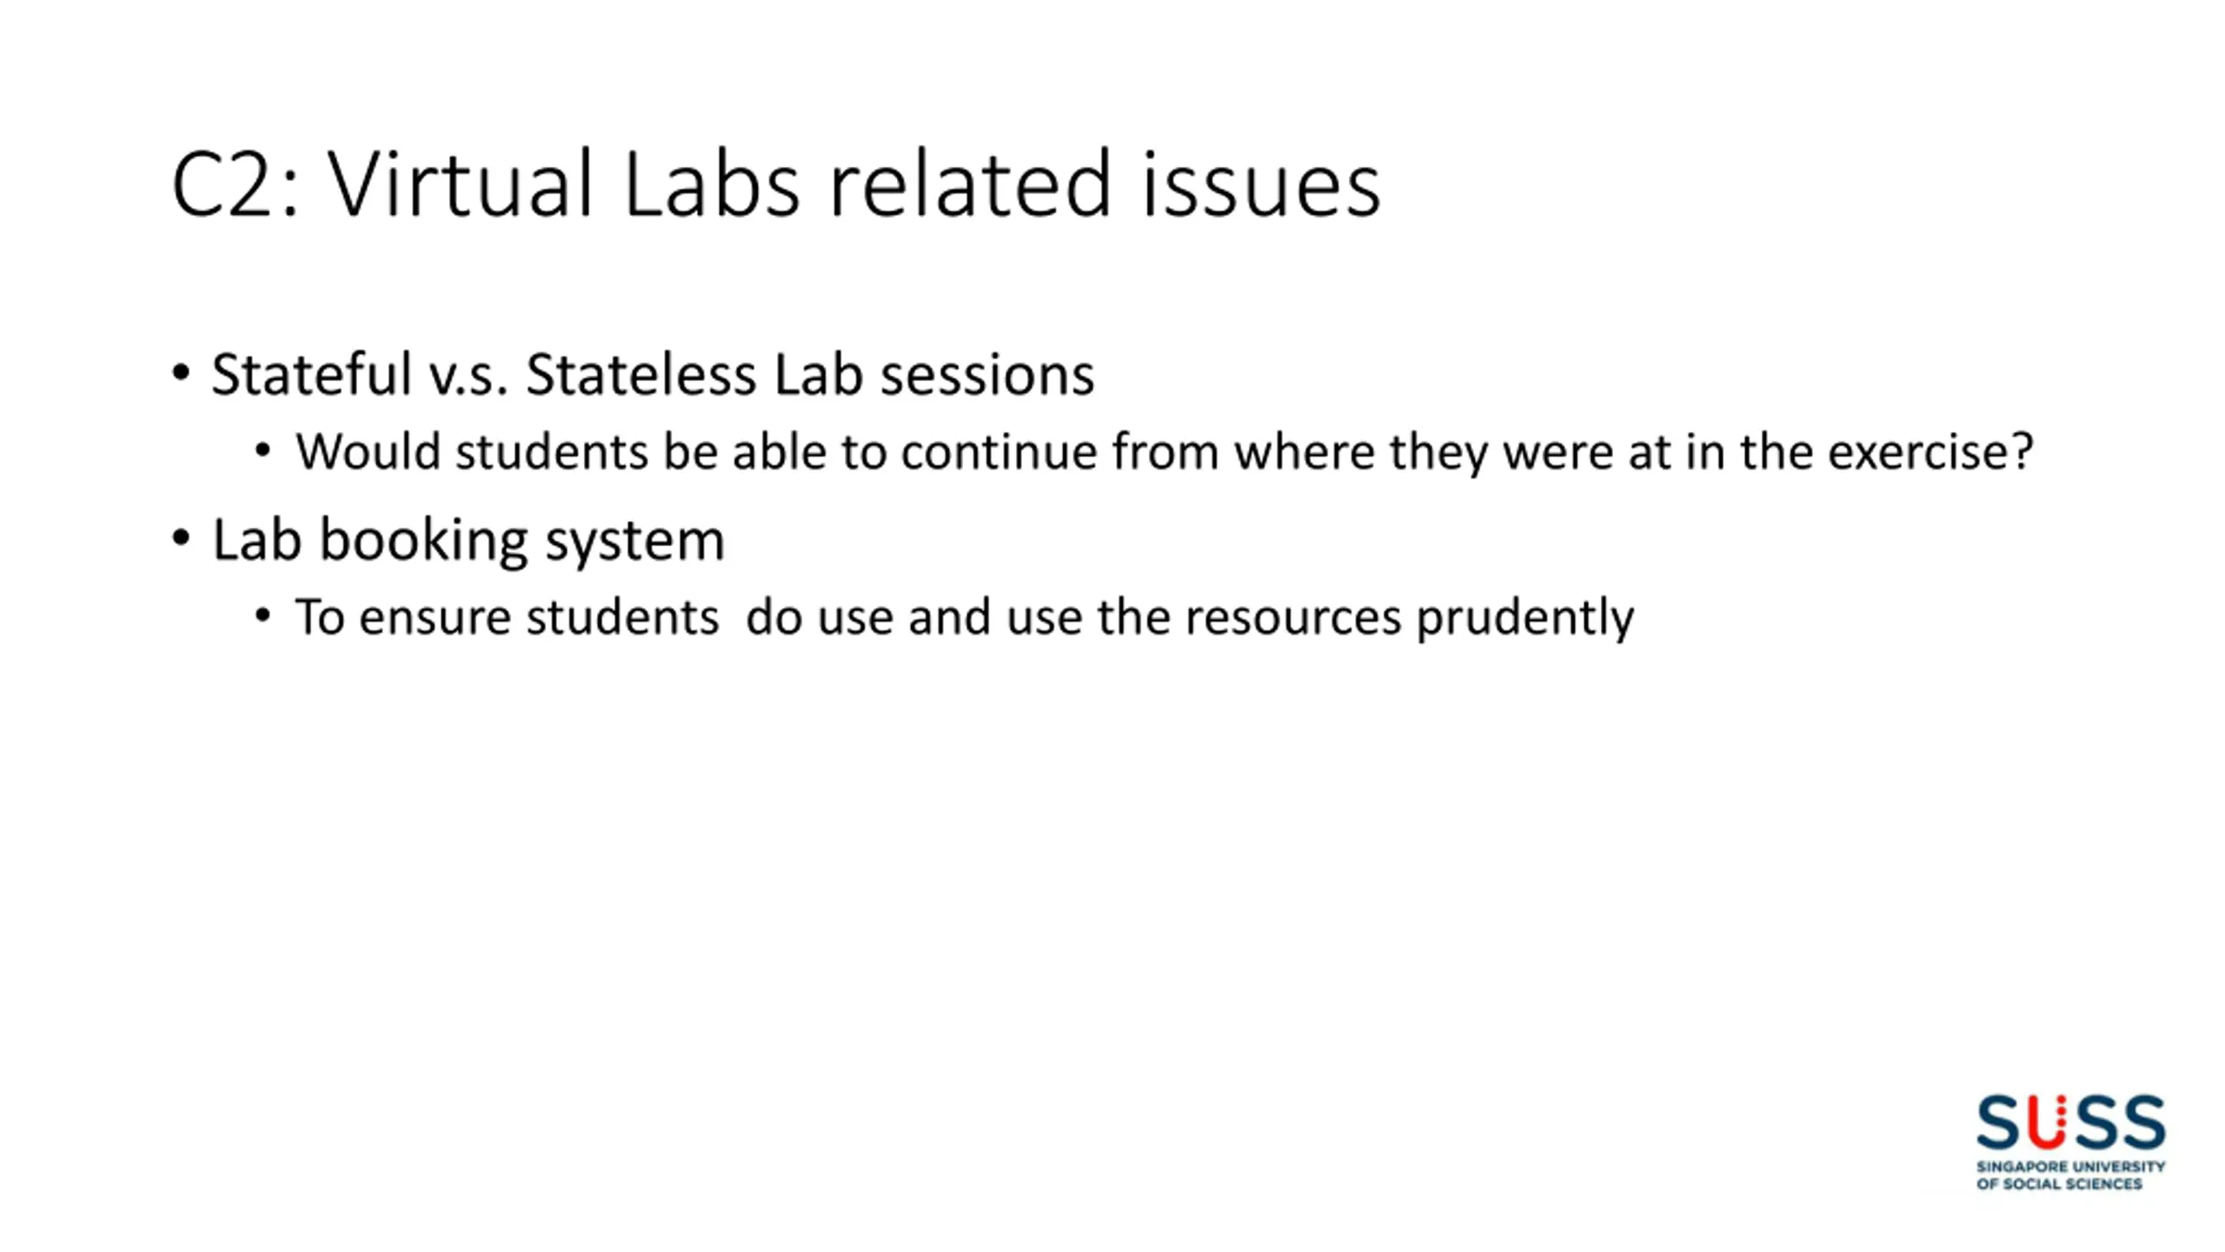
Task: Click the 'To ensure students do use' sub-bullet
Action: (x=965, y=617)
